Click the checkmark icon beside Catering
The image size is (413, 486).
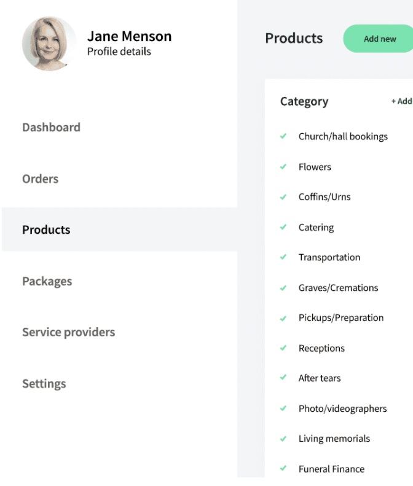(x=283, y=227)
